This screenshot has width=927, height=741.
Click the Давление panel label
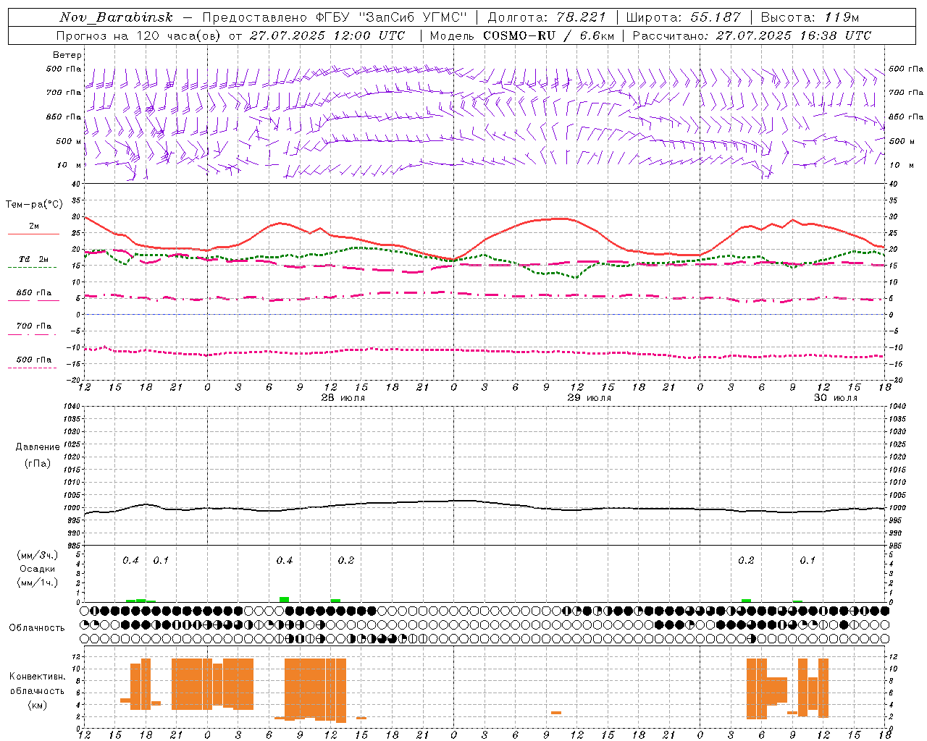coord(38,447)
